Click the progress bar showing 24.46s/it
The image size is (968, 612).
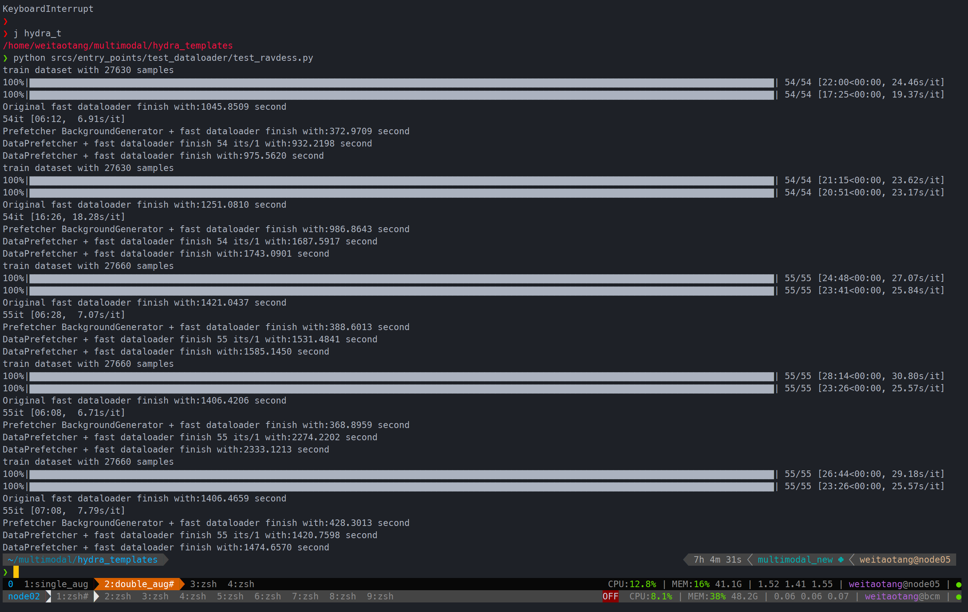[x=402, y=82]
